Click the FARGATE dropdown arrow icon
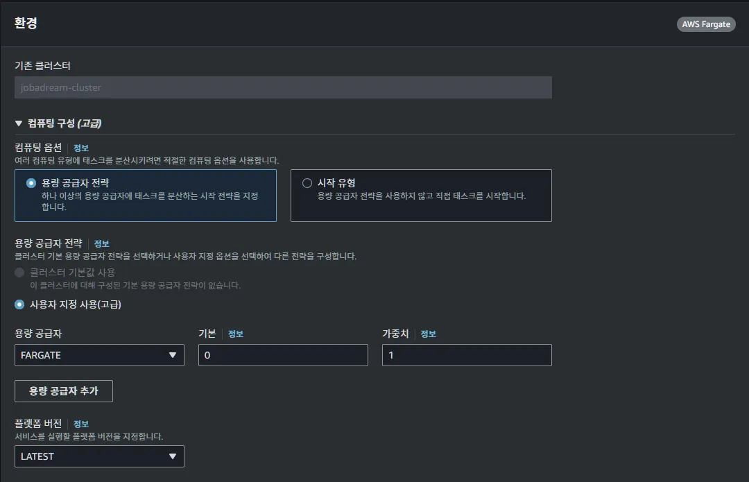Screen dimensions: 749x482 click(x=173, y=355)
